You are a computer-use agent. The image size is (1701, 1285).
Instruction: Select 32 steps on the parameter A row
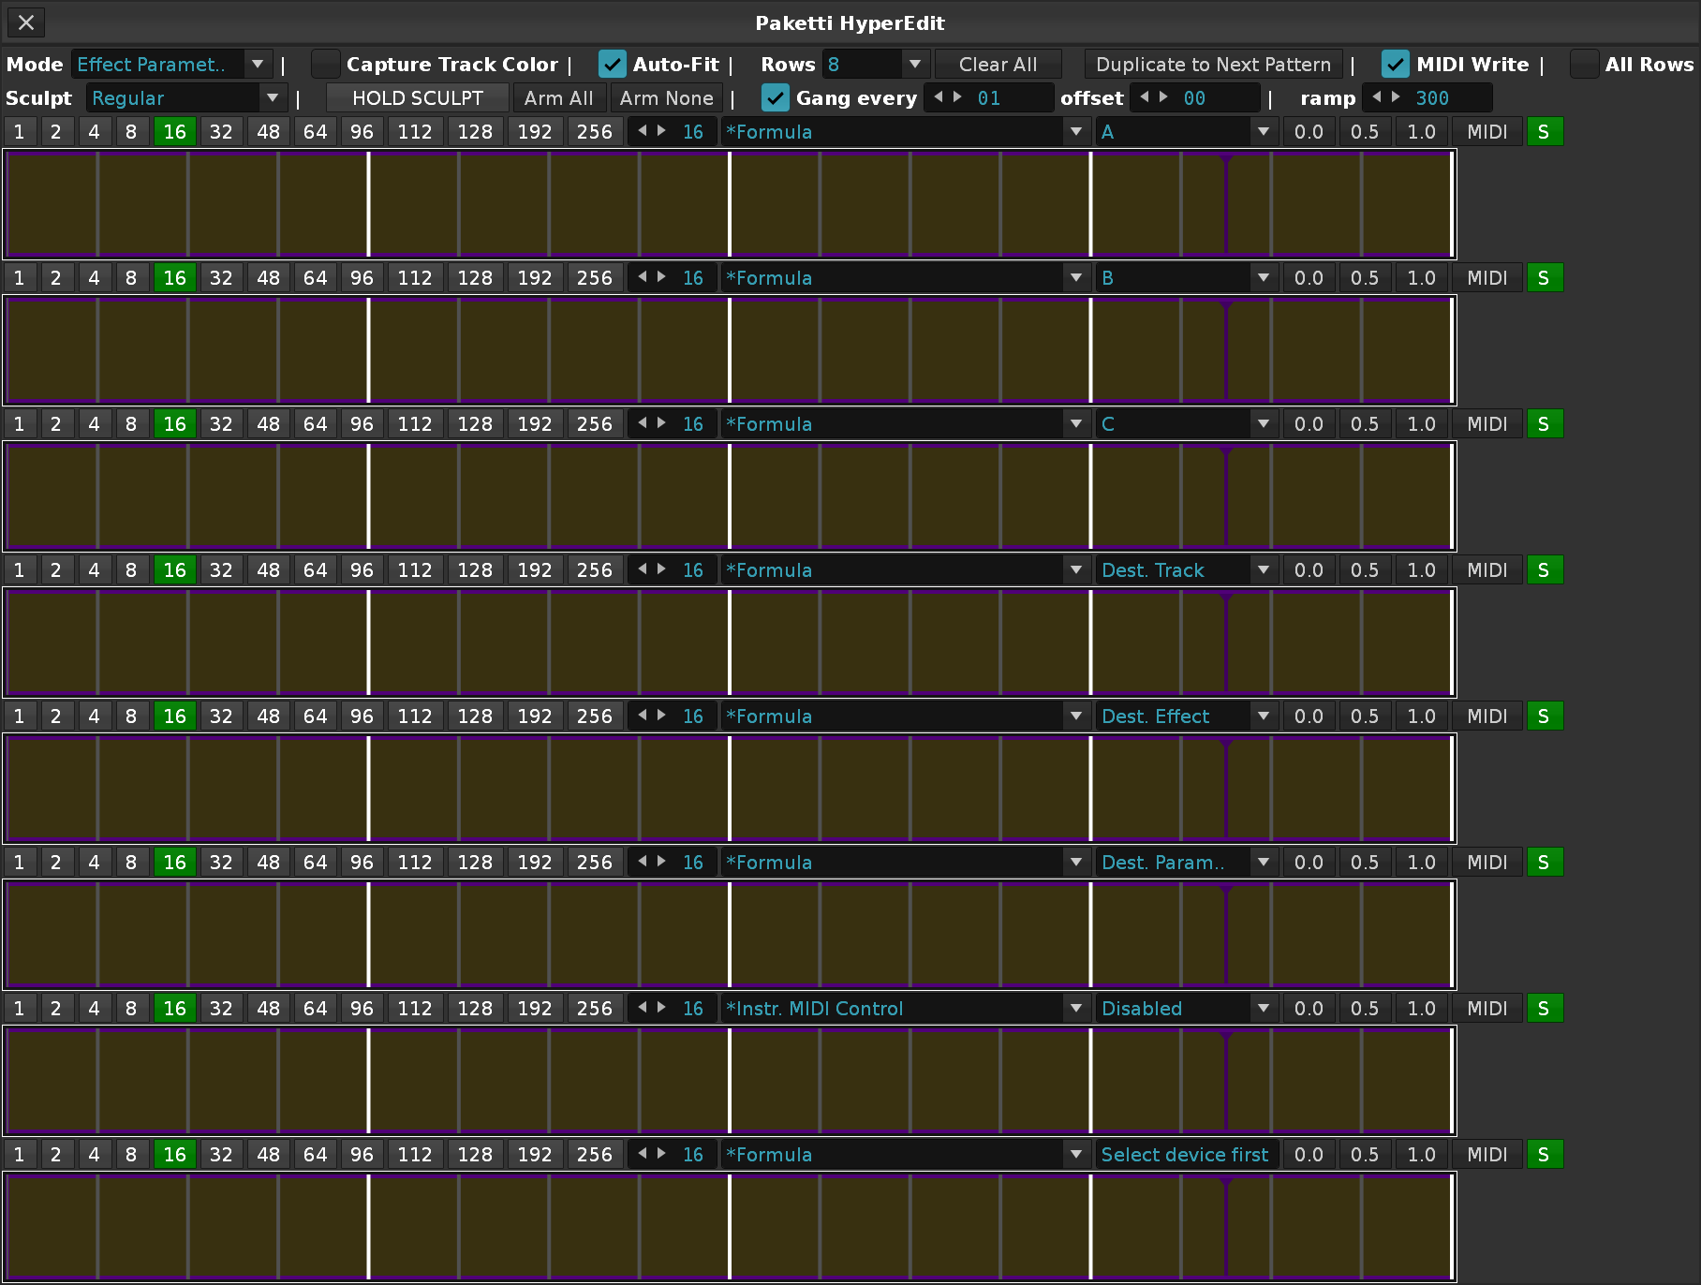point(221,132)
